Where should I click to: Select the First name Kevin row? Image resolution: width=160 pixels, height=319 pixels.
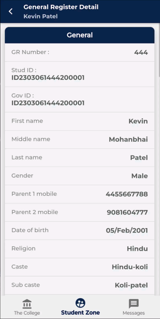pyautogui.click(x=80, y=121)
